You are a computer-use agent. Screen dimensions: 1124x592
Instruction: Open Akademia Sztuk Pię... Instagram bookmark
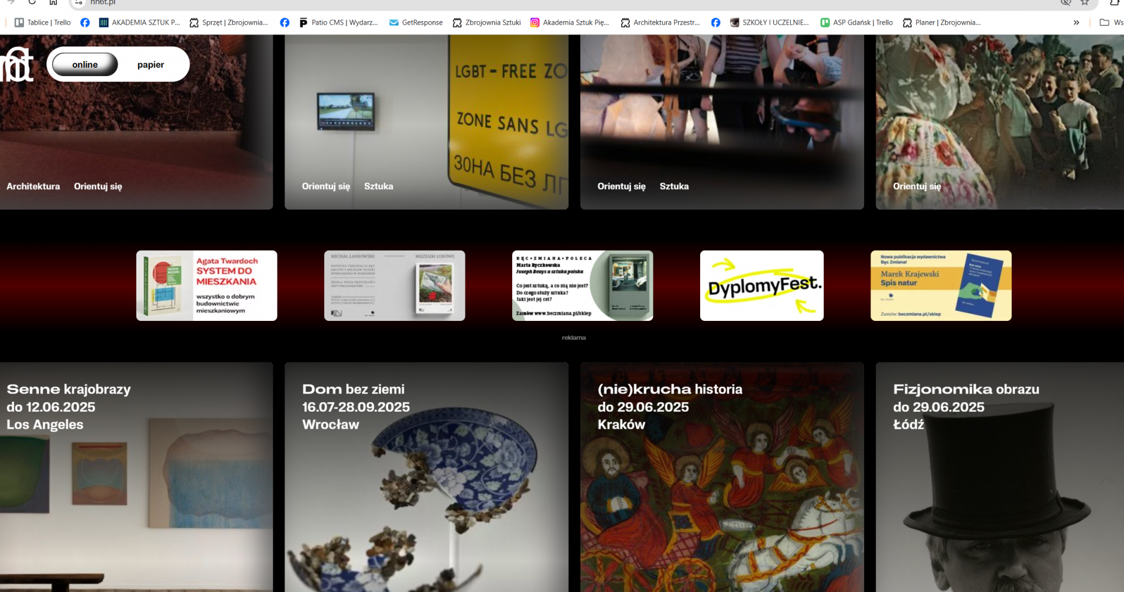click(x=570, y=23)
